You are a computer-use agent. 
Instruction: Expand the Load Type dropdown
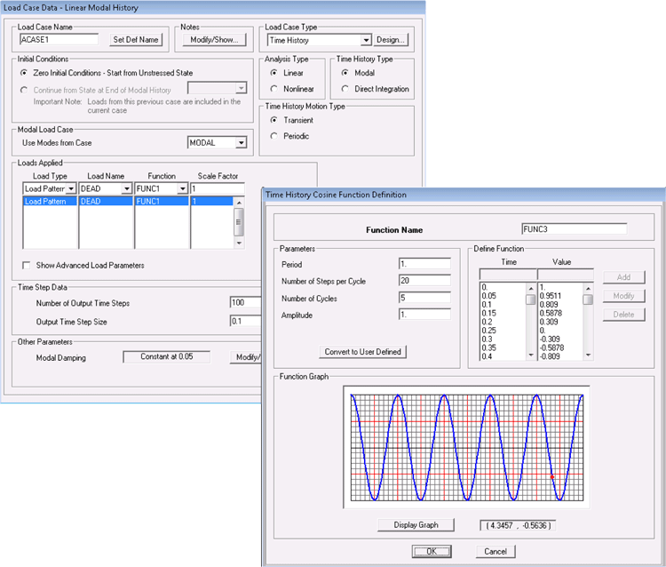(71, 189)
